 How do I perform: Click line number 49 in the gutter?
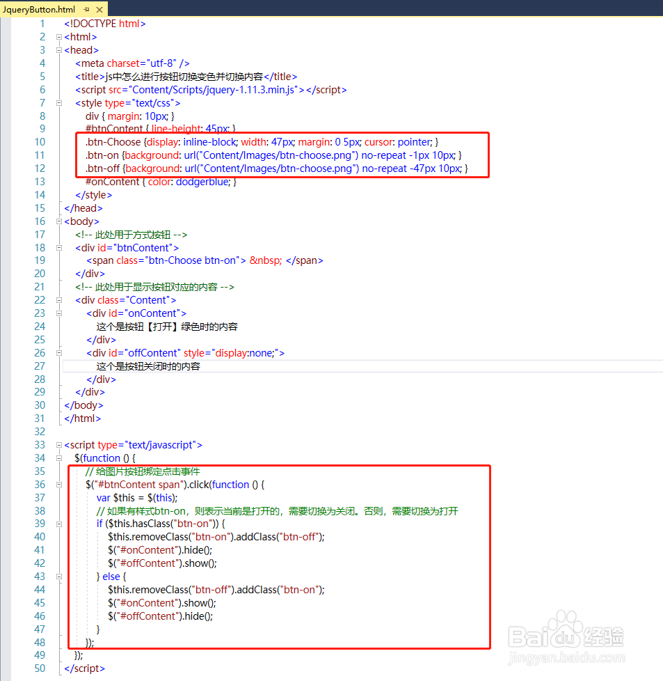coord(40,655)
